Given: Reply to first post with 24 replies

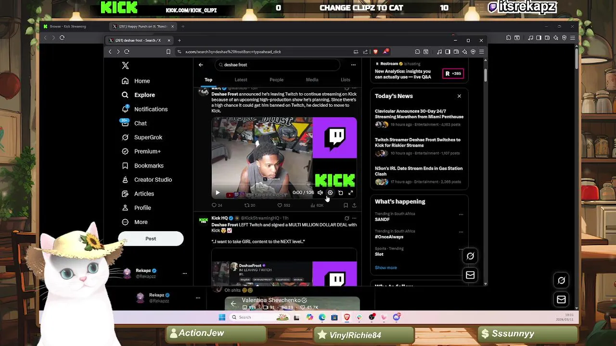Looking at the screenshot, I should click(217, 205).
